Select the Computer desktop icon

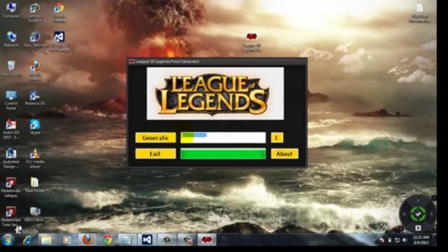(11, 10)
